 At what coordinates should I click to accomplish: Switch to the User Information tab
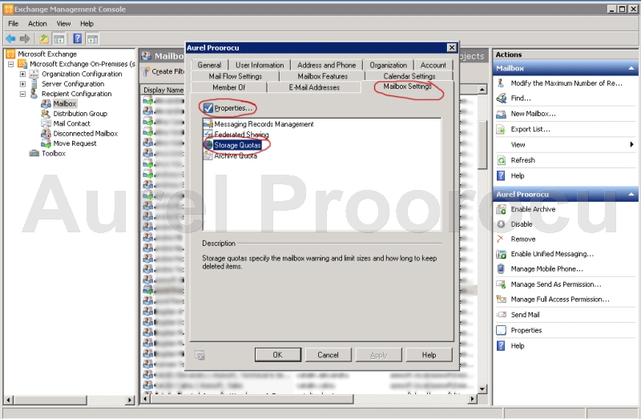(x=260, y=65)
